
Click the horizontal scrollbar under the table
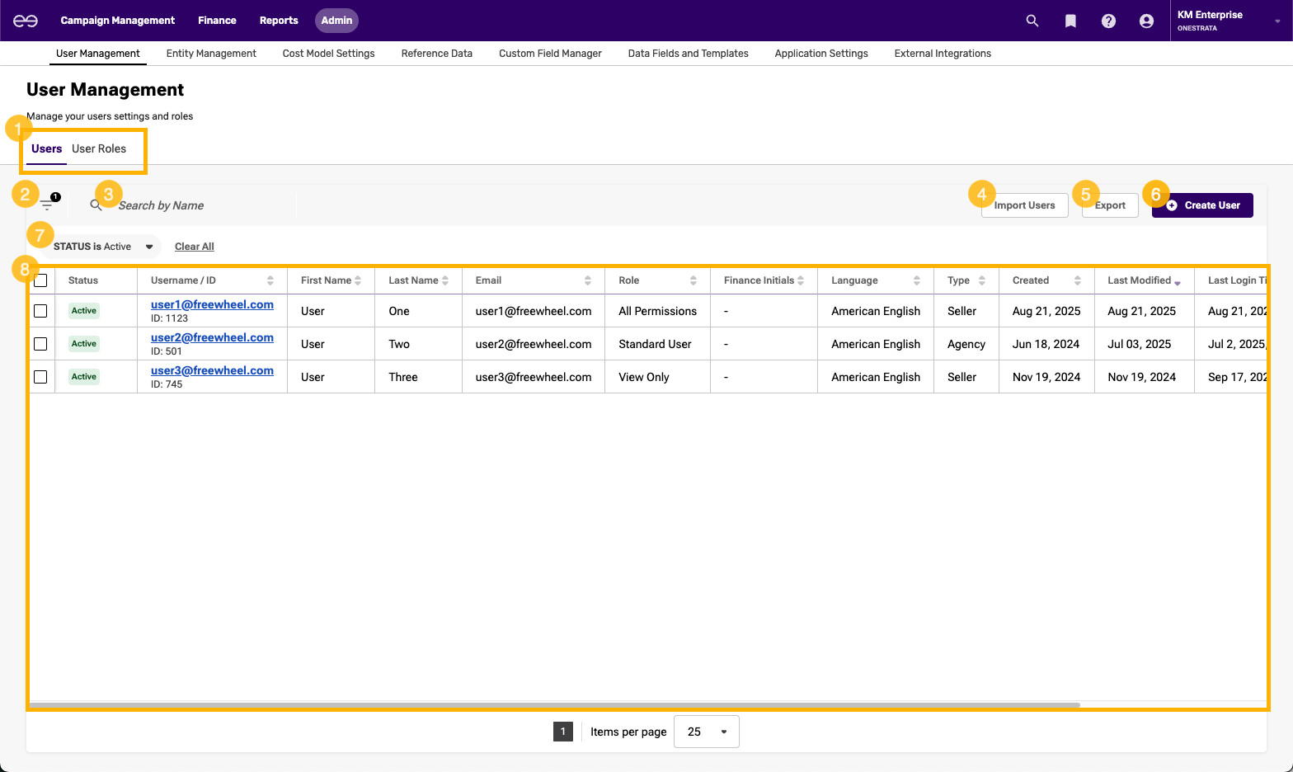[554, 705]
